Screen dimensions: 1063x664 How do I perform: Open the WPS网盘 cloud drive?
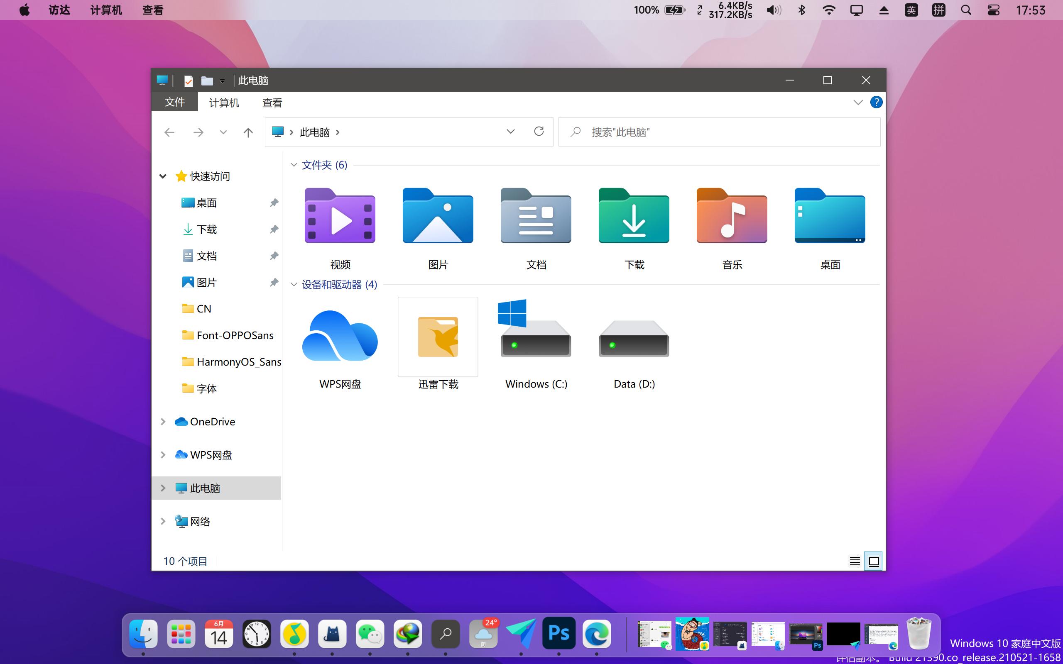tap(340, 336)
